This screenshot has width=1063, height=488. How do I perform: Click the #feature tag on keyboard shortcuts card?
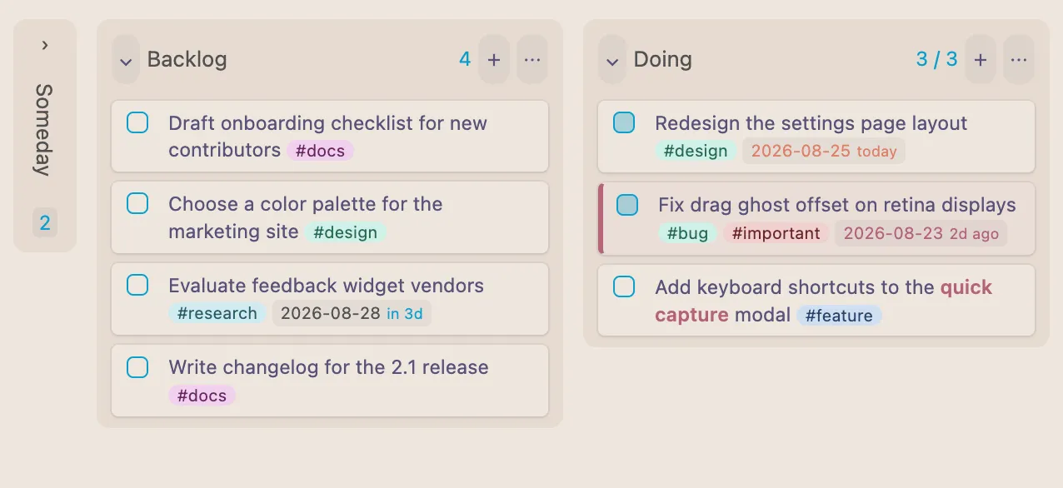tap(839, 316)
